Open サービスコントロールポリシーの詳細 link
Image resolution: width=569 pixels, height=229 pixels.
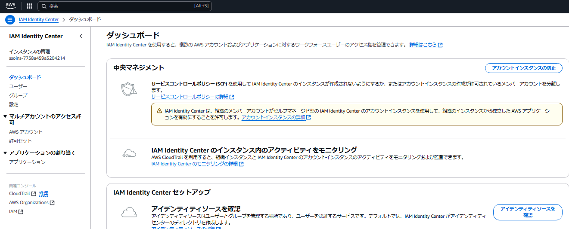coord(190,97)
